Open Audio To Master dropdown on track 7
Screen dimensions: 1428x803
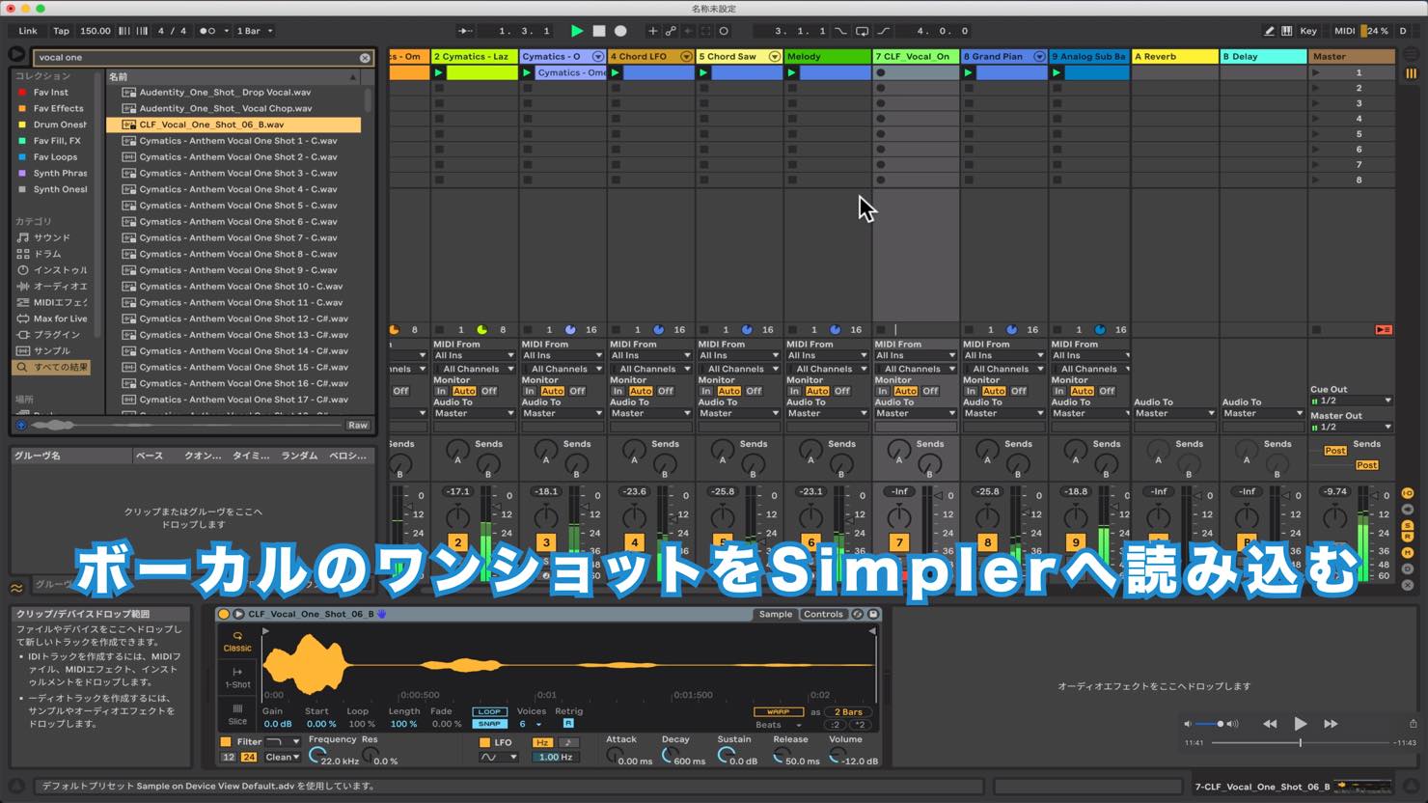coord(915,413)
